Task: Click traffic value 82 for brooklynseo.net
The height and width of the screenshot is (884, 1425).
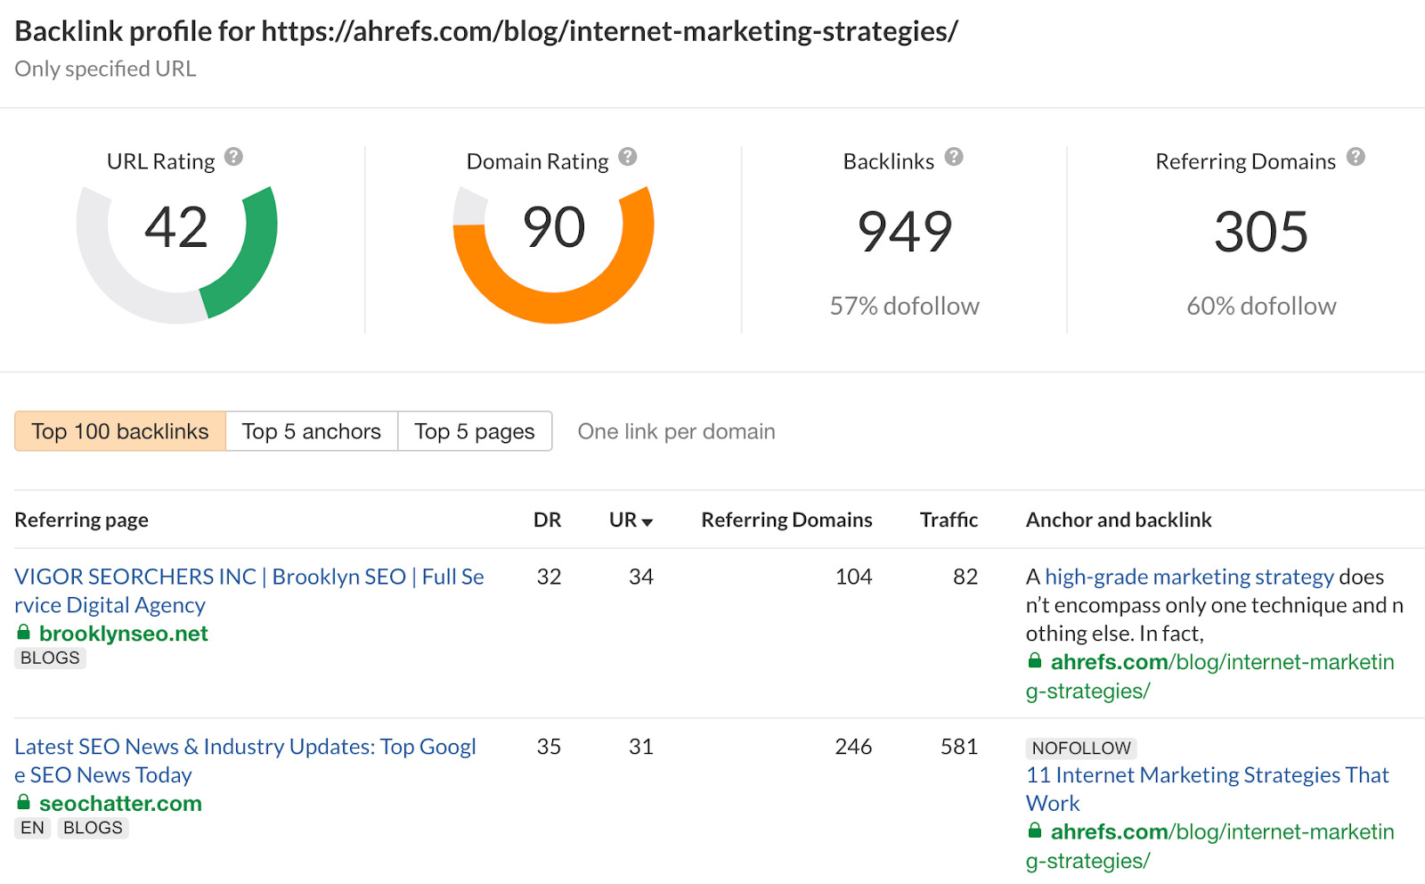Action: point(965,577)
